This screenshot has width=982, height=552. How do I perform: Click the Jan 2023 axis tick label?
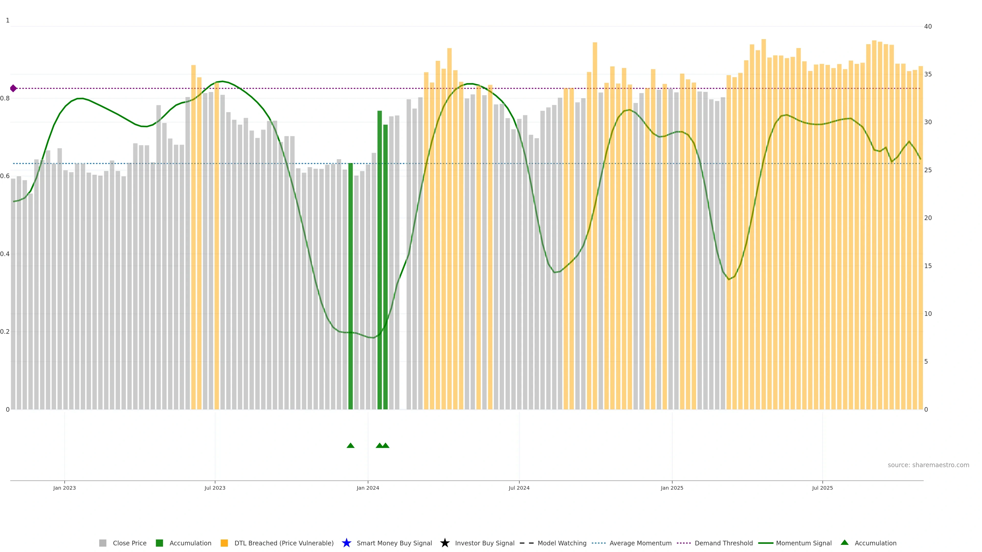coord(64,488)
